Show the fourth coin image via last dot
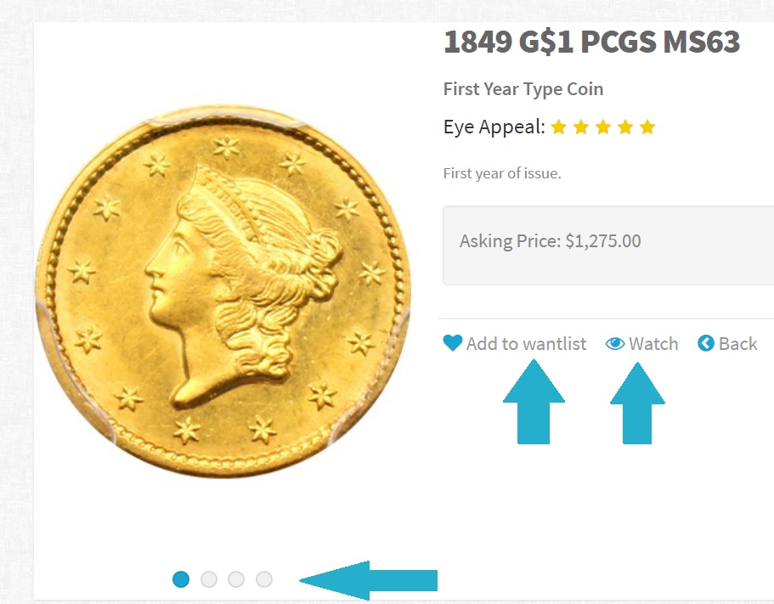Image resolution: width=774 pixels, height=604 pixels. click(x=264, y=579)
